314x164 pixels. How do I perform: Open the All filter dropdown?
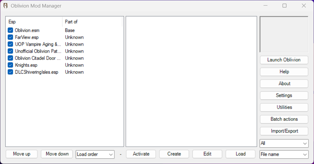click(x=284, y=143)
